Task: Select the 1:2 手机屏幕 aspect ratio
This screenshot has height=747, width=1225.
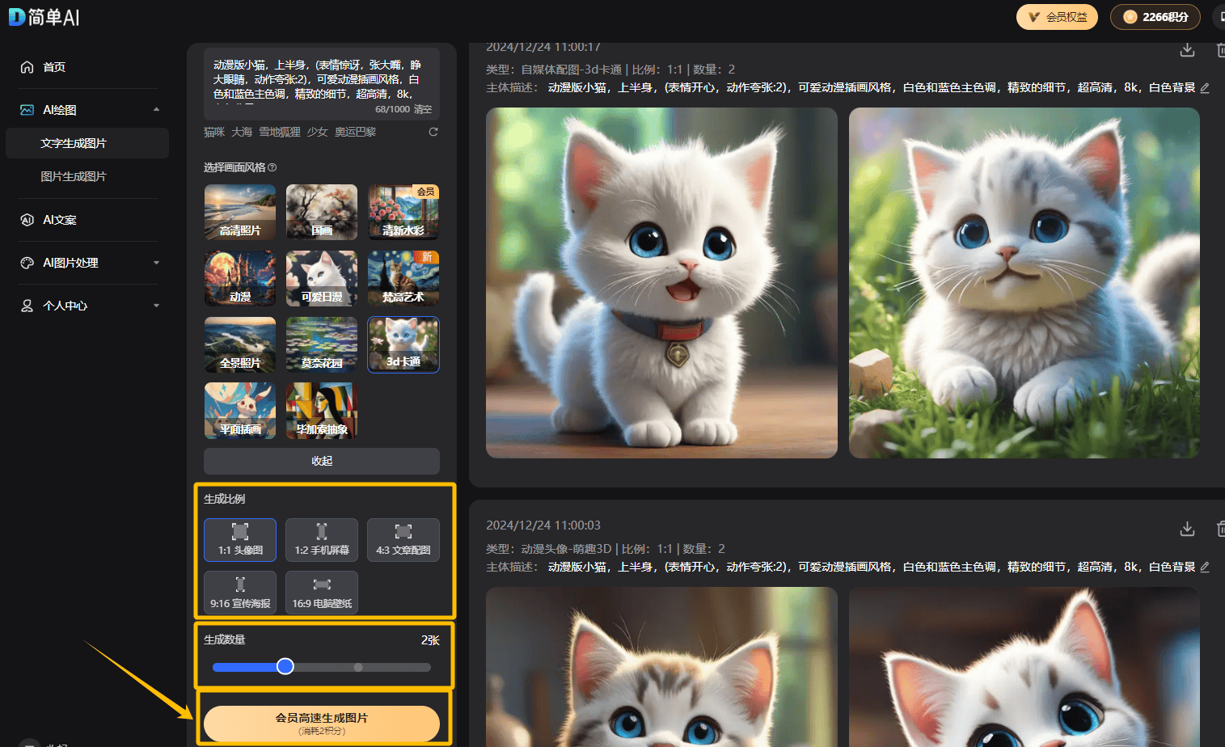Action: click(x=322, y=539)
